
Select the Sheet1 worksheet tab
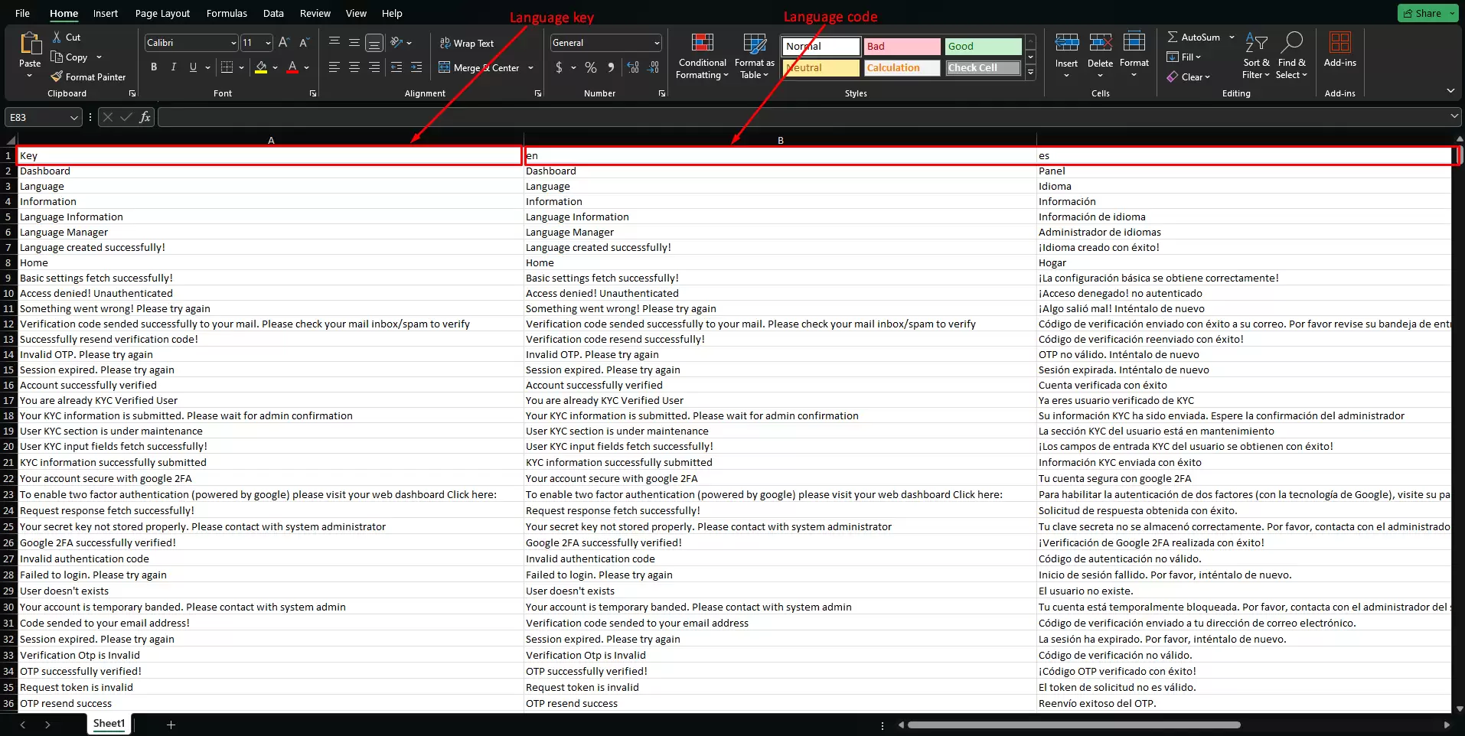[x=109, y=724]
